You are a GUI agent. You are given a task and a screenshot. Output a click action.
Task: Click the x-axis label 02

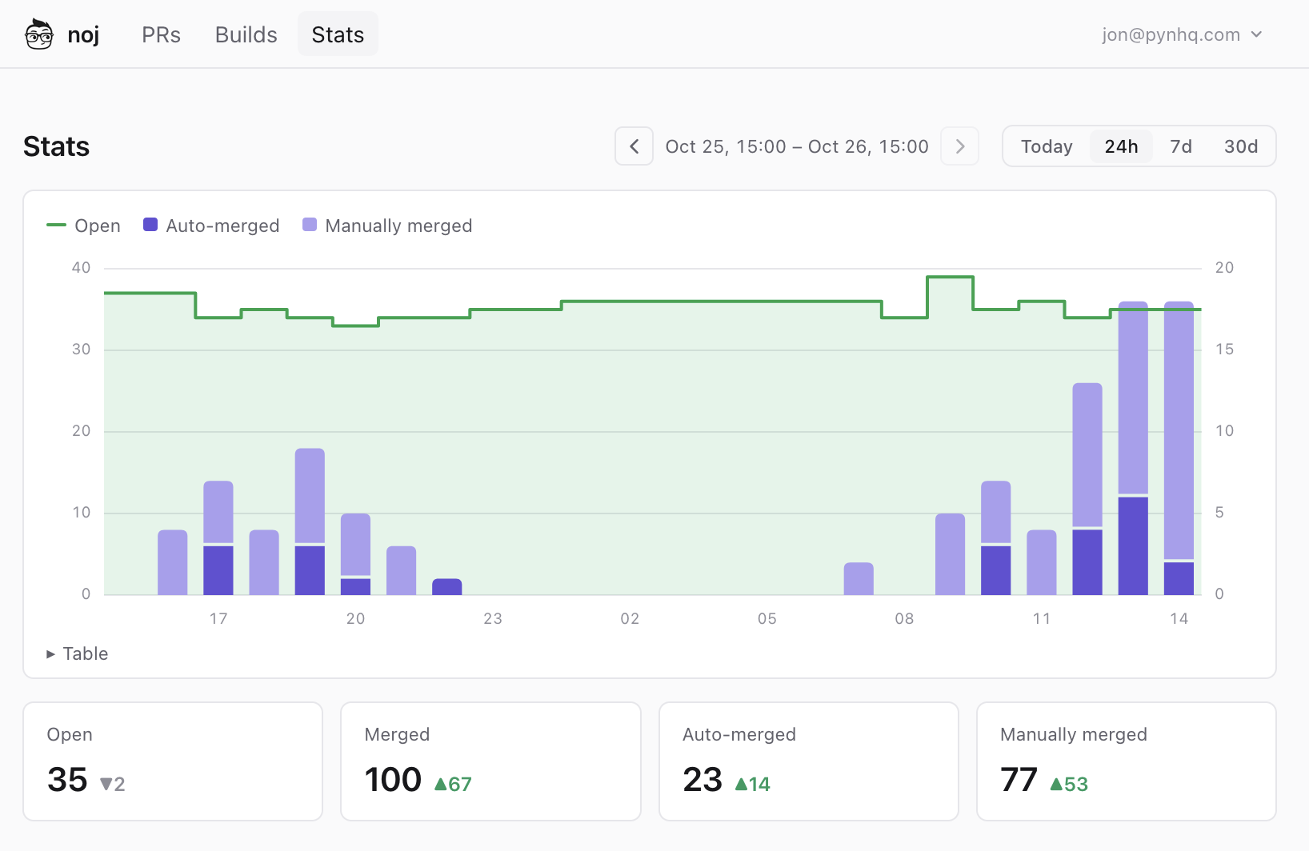point(630,618)
